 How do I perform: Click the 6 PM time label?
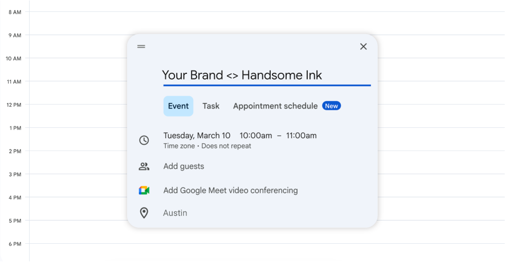(15, 244)
